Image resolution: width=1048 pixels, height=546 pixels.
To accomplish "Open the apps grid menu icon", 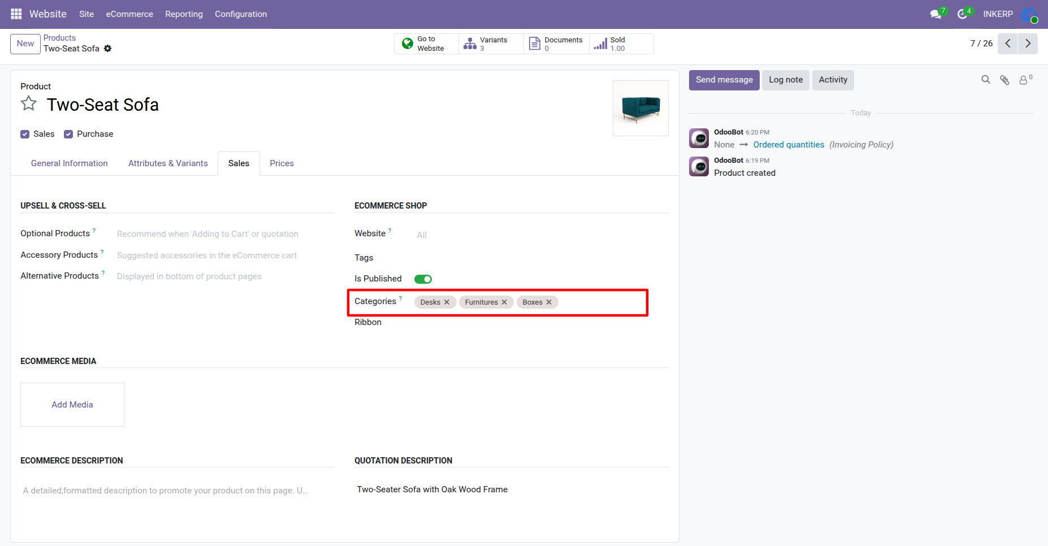I will tap(16, 14).
